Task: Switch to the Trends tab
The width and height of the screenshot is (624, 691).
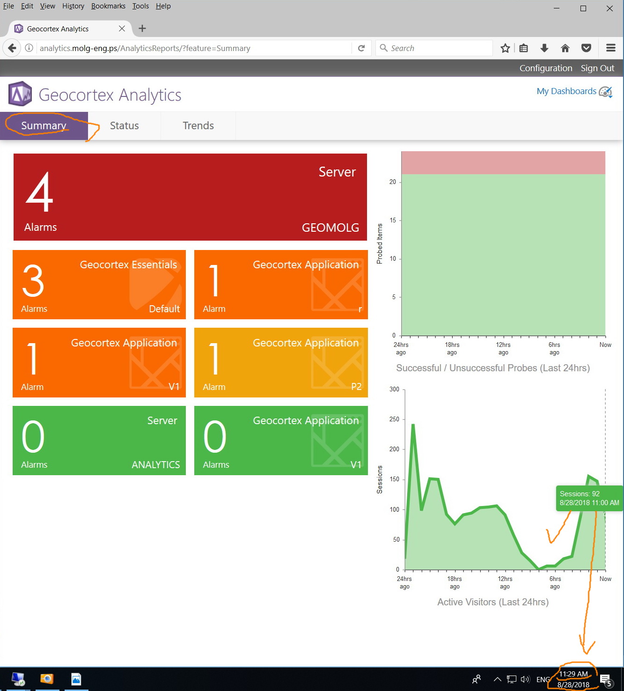Action: click(198, 125)
